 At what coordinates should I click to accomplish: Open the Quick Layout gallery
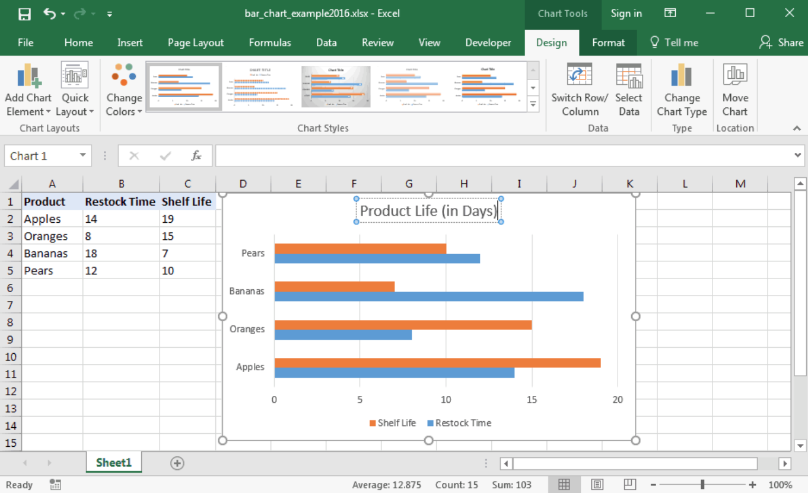(x=75, y=90)
